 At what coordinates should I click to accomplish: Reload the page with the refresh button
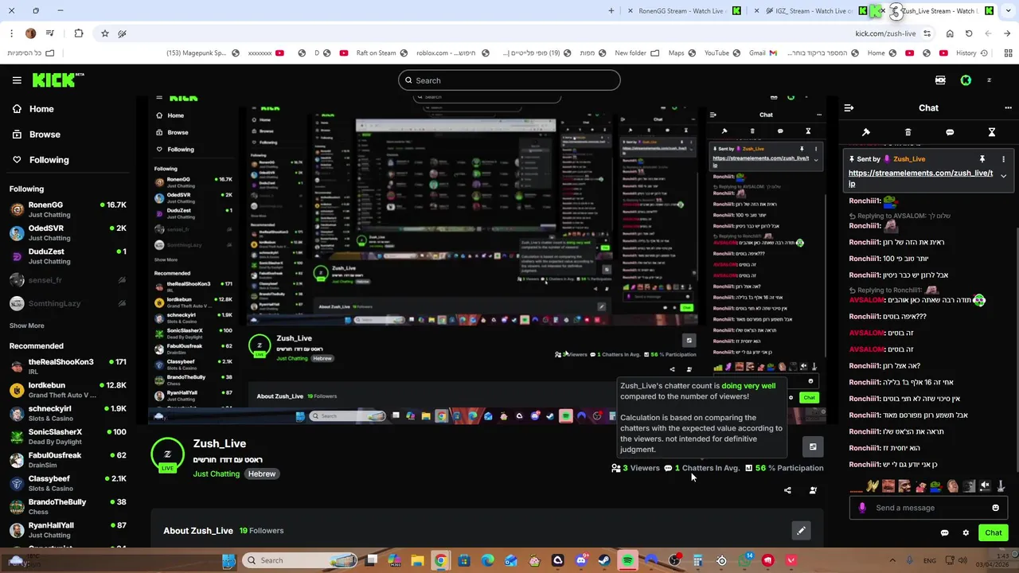[x=969, y=33]
